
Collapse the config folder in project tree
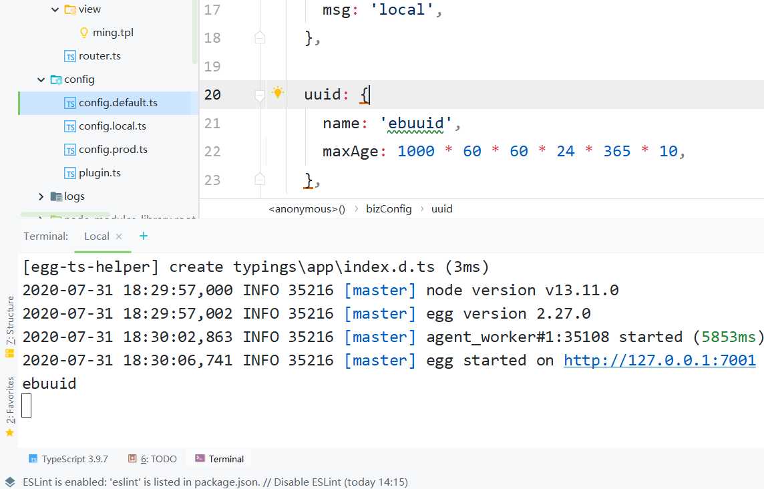point(41,79)
